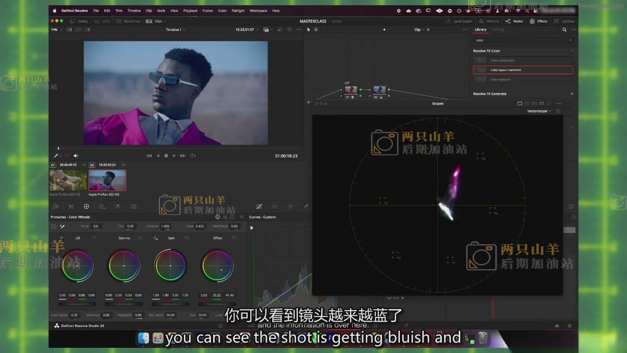Mute the viewer audio speaker

[x=76, y=155]
